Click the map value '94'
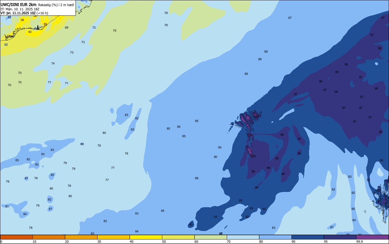389x244 pixels. [x=381, y=160]
